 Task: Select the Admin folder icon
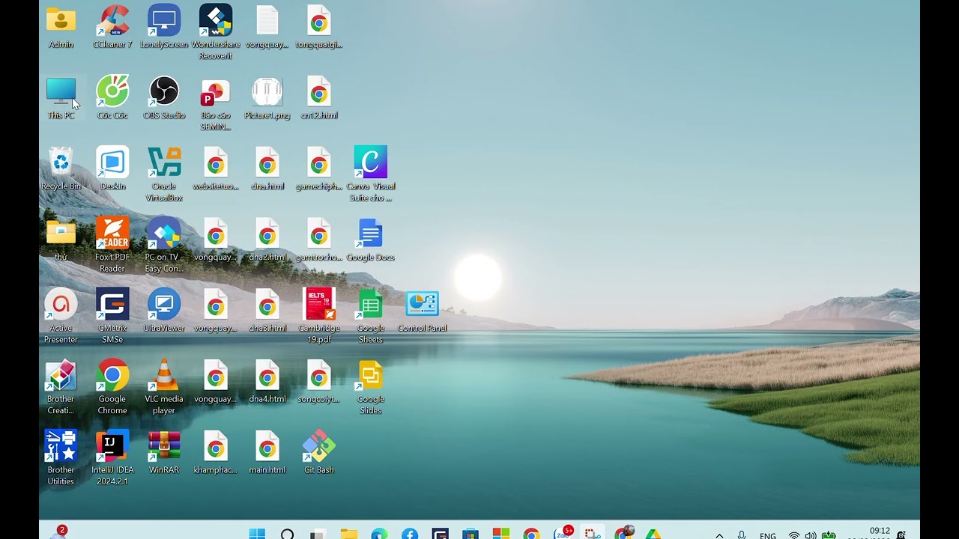(61, 27)
